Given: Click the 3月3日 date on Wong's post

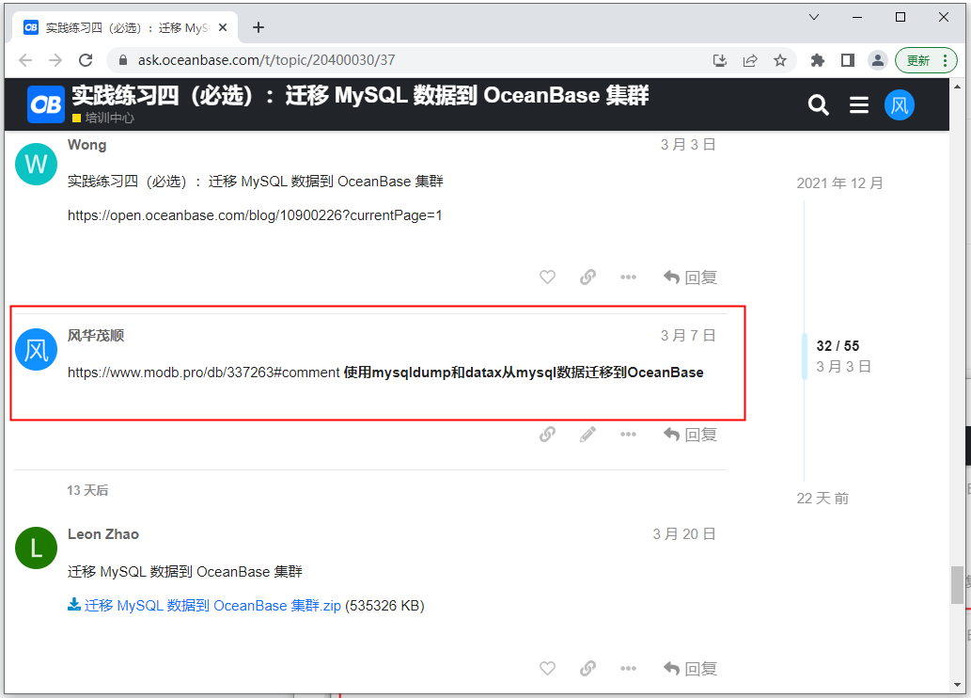Looking at the screenshot, I should tap(687, 145).
